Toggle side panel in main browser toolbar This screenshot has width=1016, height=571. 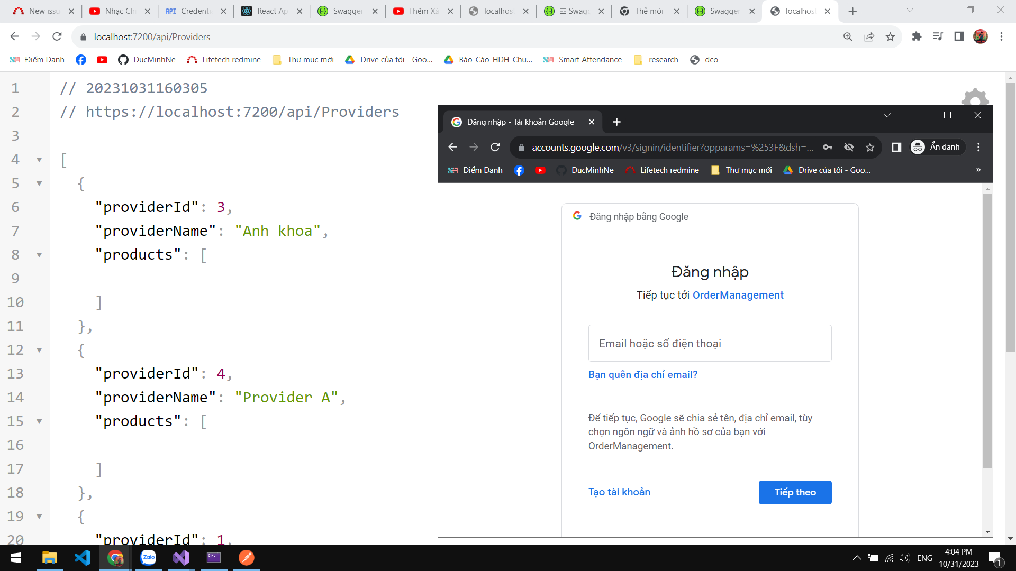point(959,36)
